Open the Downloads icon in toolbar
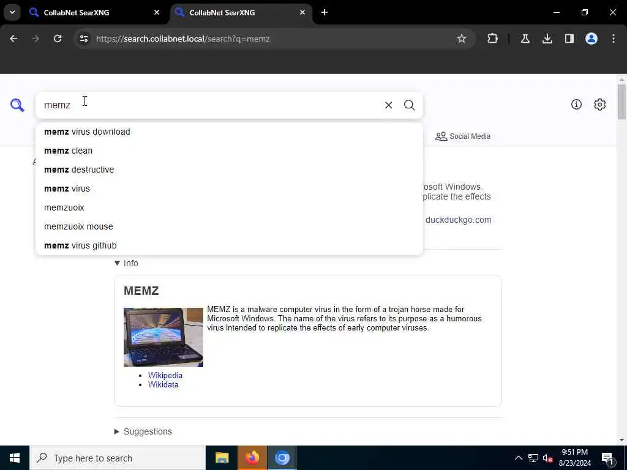This screenshot has height=470, width=627. point(547,39)
